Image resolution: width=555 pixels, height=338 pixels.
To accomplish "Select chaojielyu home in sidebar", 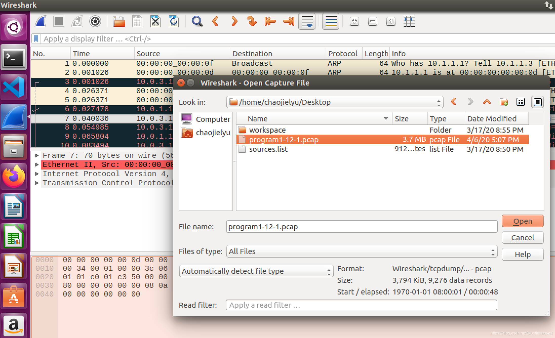I will pyautogui.click(x=206, y=132).
